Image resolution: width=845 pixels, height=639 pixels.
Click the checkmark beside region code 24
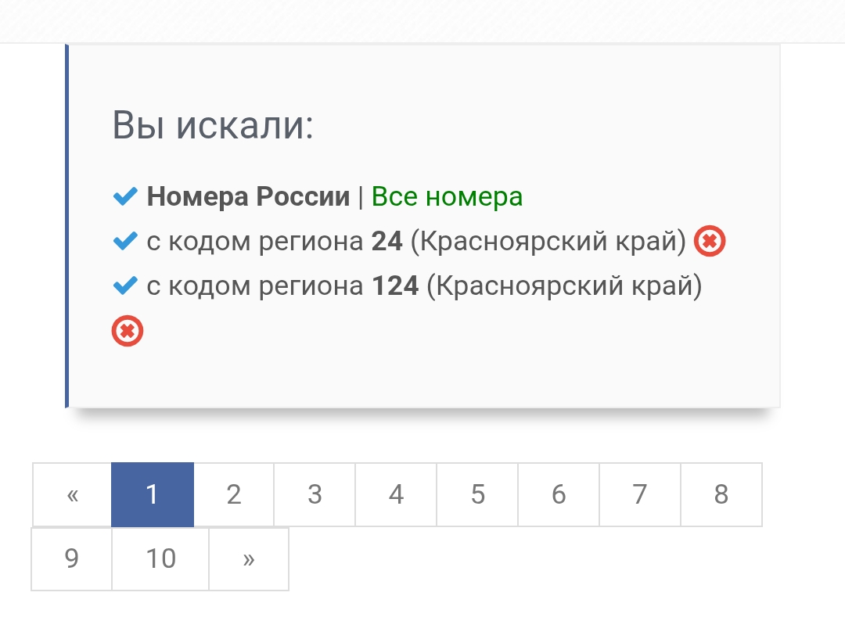coord(125,242)
